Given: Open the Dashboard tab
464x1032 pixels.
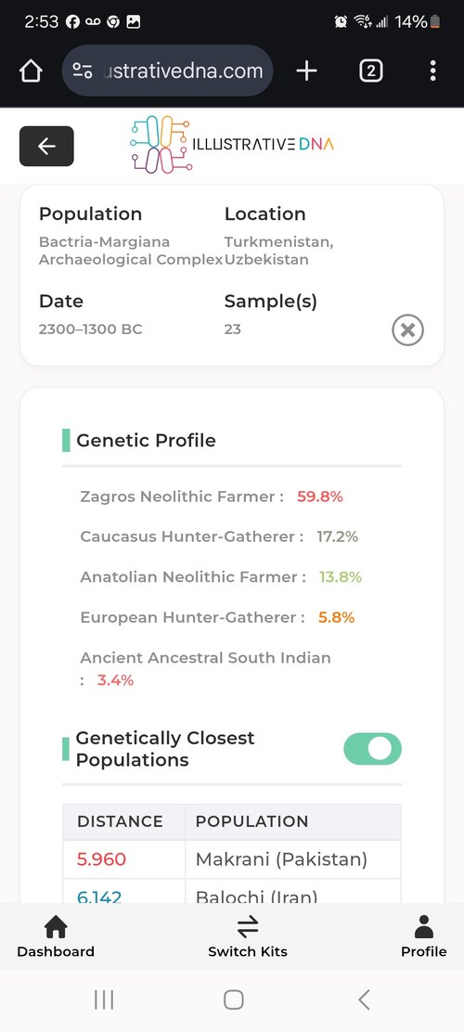Looking at the screenshot, I should coord(56,936).
